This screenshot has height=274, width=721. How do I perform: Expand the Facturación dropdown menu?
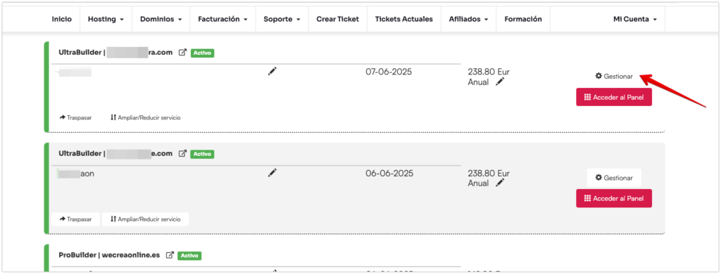click(x=223, y=19)
